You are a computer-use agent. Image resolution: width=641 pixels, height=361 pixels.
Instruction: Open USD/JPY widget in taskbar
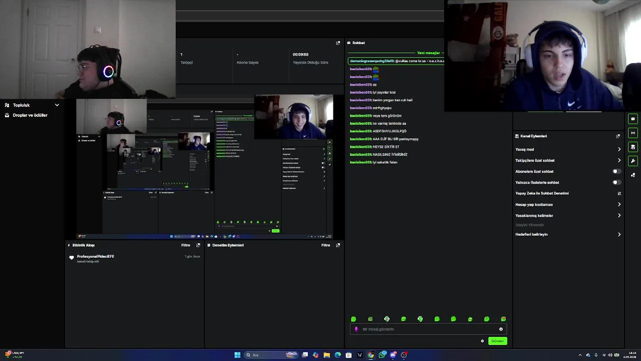point(14,355)
